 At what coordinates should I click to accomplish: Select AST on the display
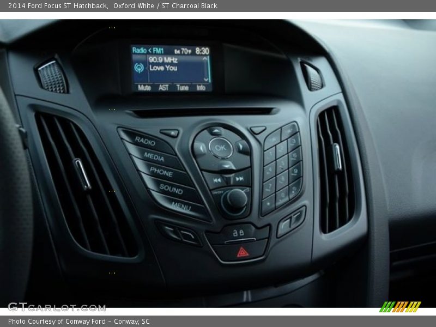pos(163,88)
